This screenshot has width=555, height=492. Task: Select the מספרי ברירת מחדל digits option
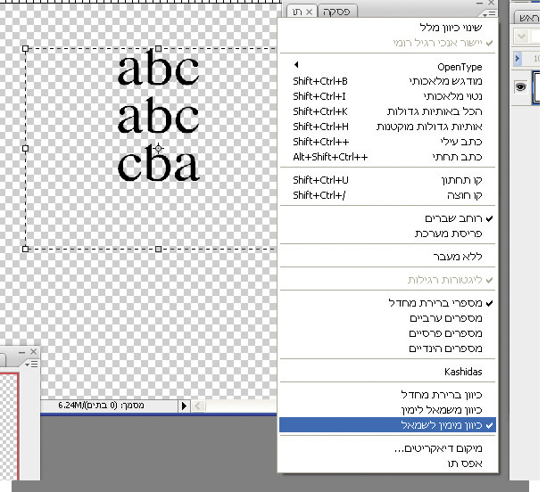[x=441, y=303]
